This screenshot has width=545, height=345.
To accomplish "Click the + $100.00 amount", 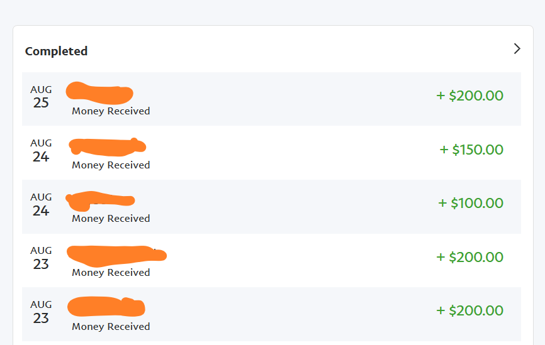I will (x=471, y=203).
